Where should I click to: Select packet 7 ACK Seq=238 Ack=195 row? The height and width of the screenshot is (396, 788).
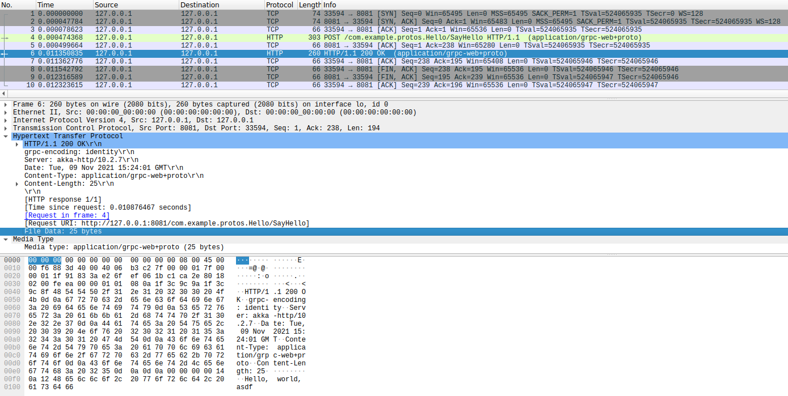point(394,61)
